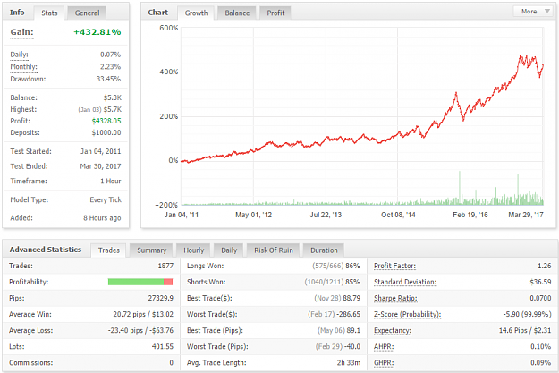Click the (Feb 17) -286.65 worst trade value

click(x=334, y=315)
